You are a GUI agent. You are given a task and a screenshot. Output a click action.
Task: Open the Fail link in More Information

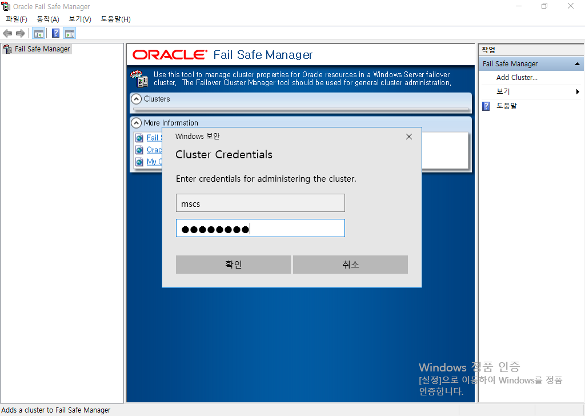coord(154,138)
